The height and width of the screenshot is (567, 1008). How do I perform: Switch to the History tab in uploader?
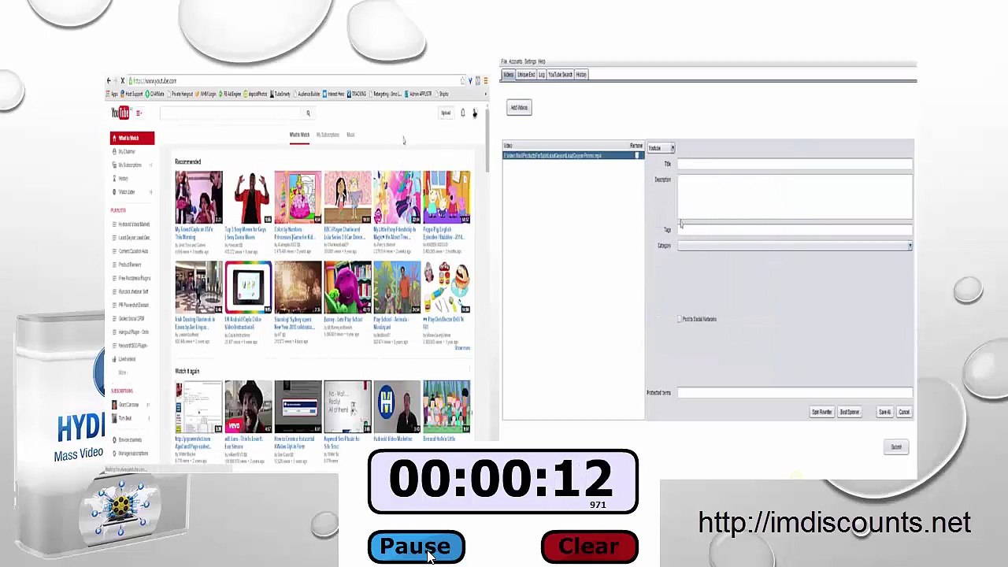coord(581,75)
